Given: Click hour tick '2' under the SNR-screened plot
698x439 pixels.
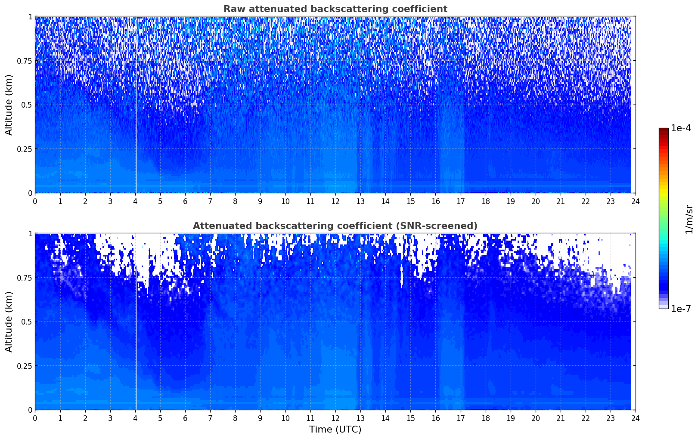Looking at the screenshot, I should (85, 418).
